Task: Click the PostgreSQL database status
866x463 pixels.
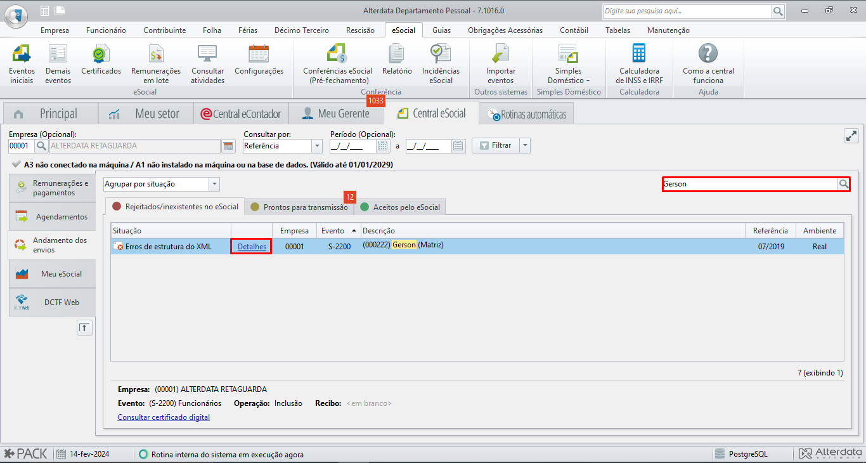Action: click(740, 454)
